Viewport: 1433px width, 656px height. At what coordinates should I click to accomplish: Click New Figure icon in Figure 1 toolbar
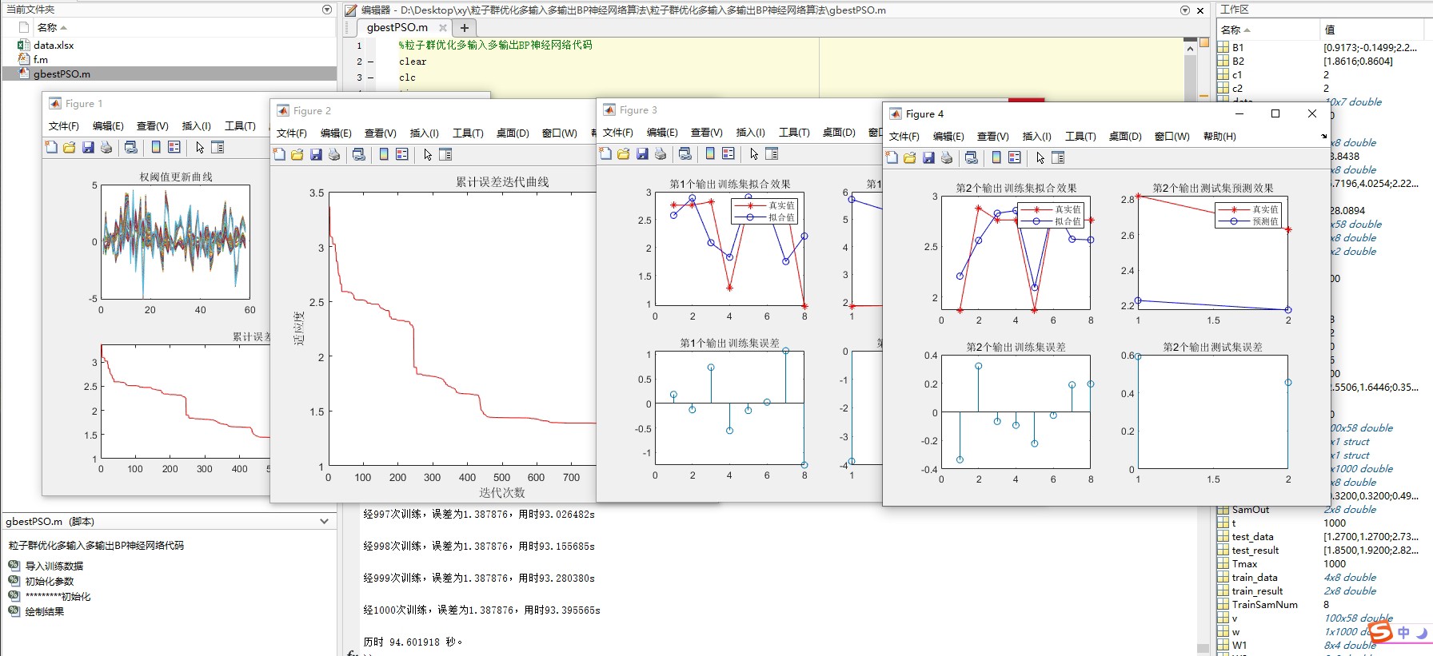51,147
